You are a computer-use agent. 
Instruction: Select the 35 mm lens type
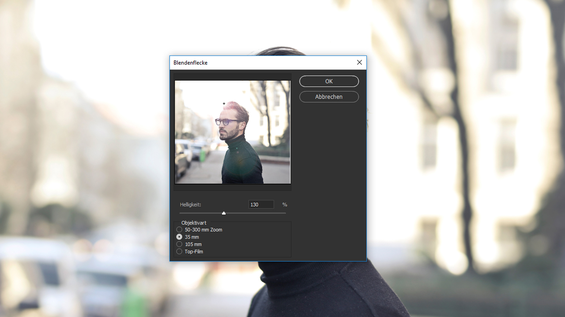(x=188, y=237)
